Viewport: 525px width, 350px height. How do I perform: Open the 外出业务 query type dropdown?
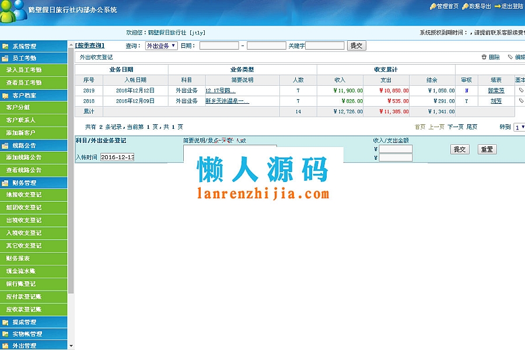[x=162, y=46]
